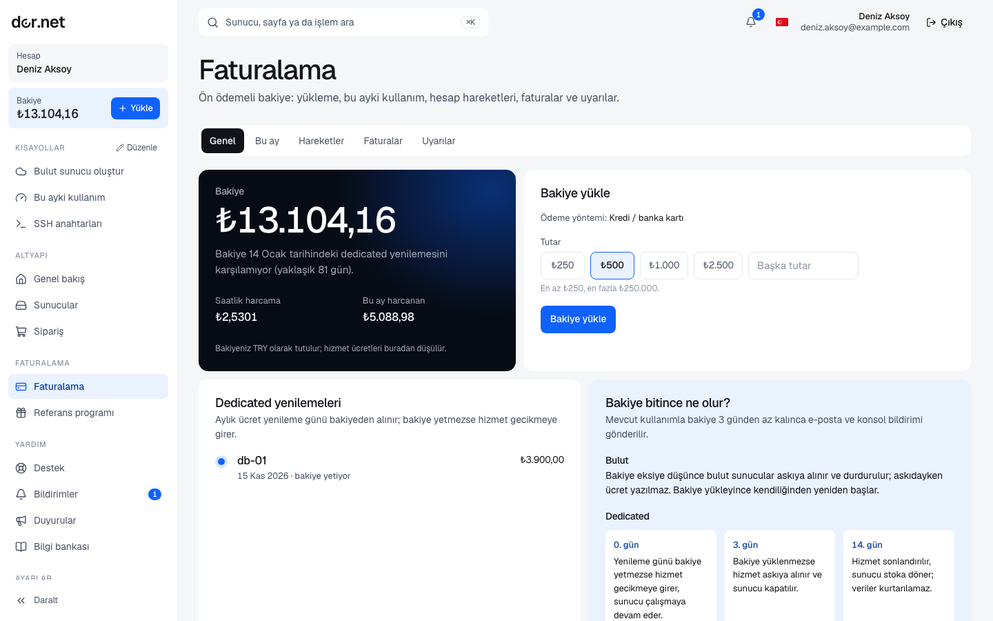The image size is (993, 621).
Task: Click the Yükle button in sidebar
Action: tap(135, 108)
